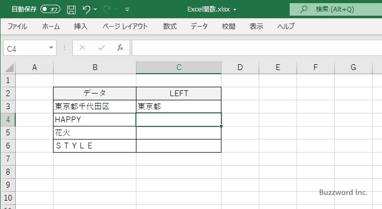Switch to the 数式 tab

(170, 26)
